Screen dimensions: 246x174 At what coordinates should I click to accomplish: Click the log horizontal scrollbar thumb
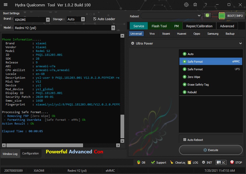point(45,145)
